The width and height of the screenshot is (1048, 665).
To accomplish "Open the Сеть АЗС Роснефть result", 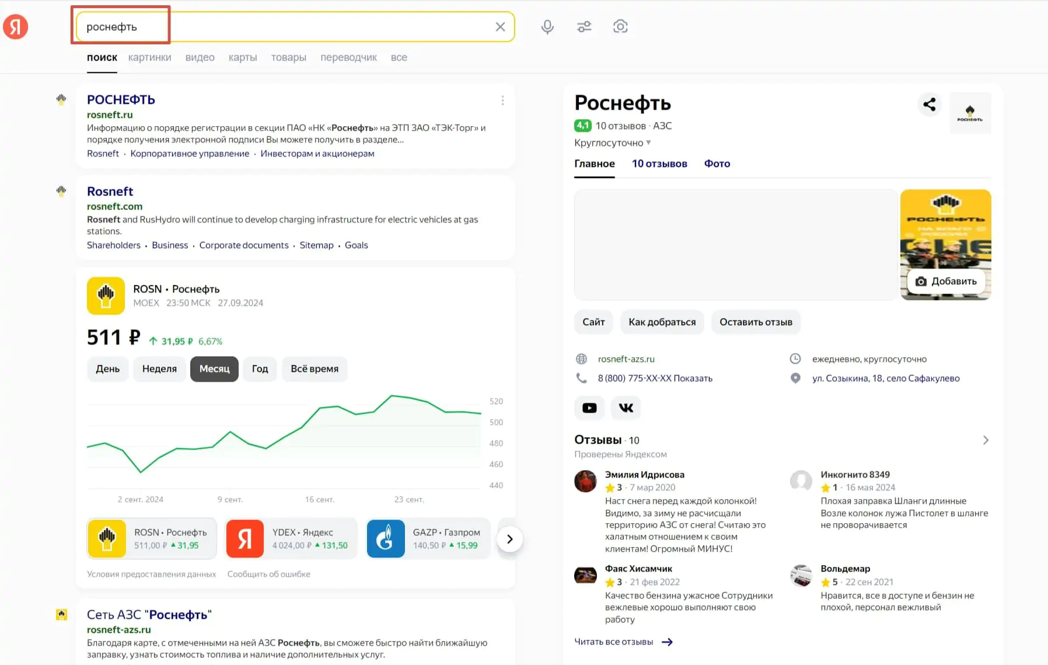I will (149, 615).
